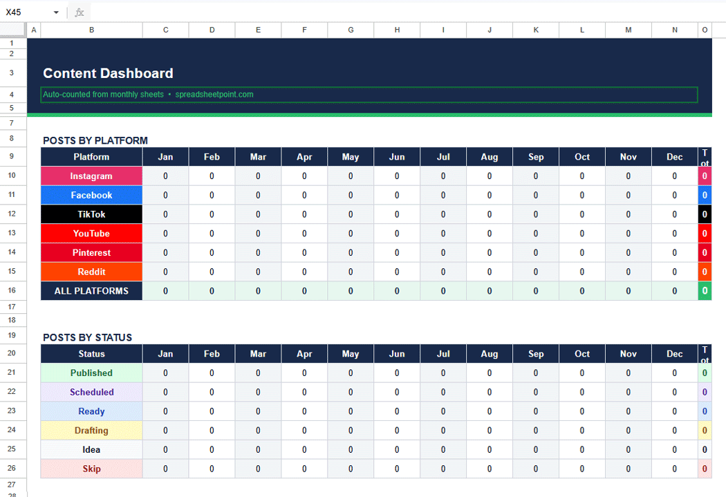Click the TikTok row label
Viewport: 726px width, 497px height.
(91, 214)
